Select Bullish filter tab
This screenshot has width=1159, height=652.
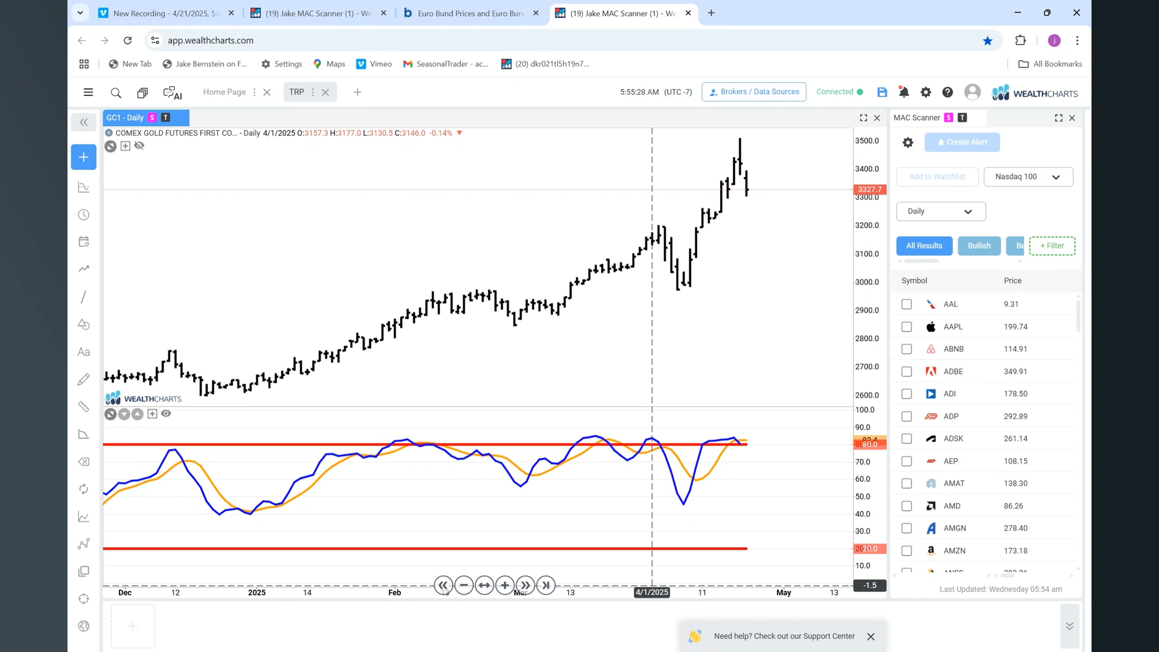click(979, 246)
